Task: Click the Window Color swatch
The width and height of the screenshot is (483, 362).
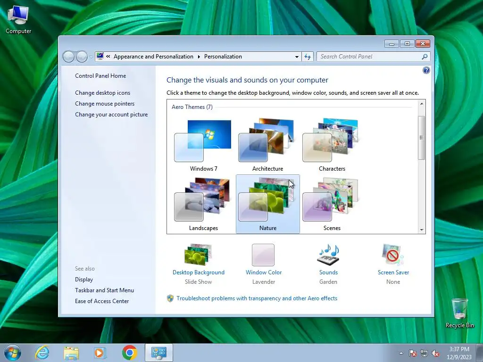Action: click(x=263, y=255)
